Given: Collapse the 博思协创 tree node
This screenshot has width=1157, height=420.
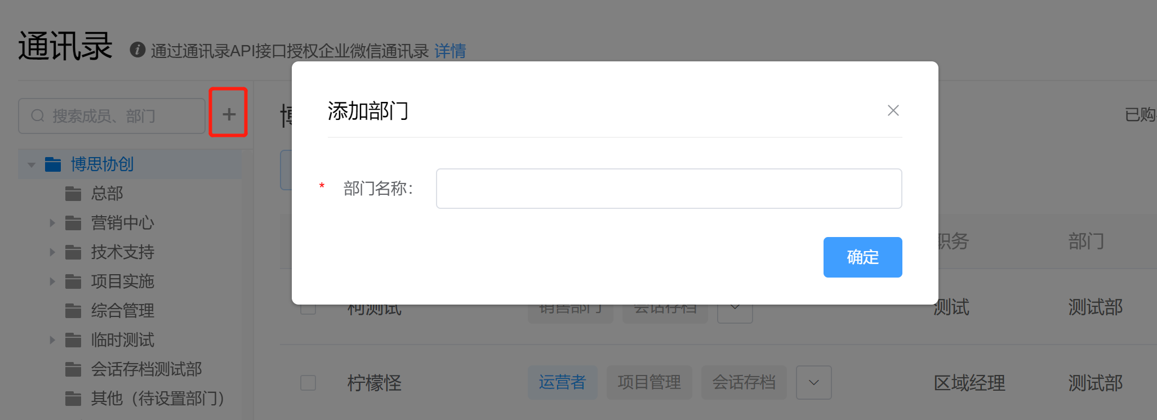Looking at the screenshot, I should tap(32, 165).
